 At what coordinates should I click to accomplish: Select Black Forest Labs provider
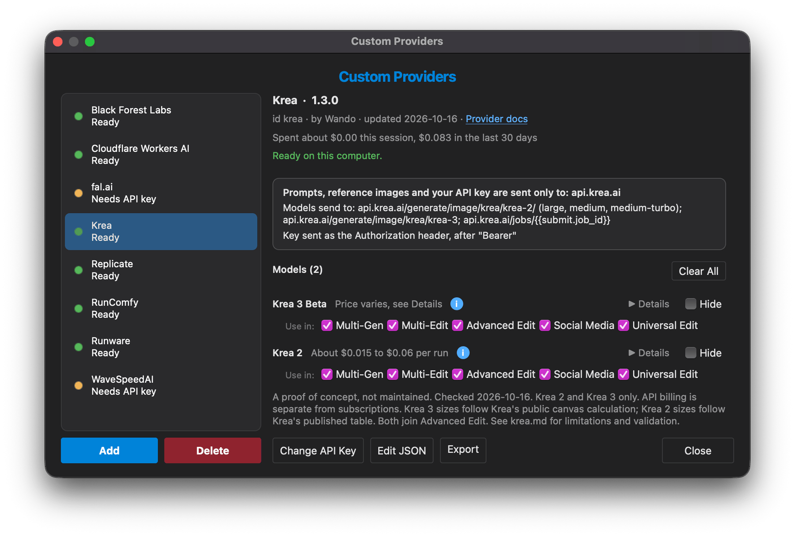(161, 116)
